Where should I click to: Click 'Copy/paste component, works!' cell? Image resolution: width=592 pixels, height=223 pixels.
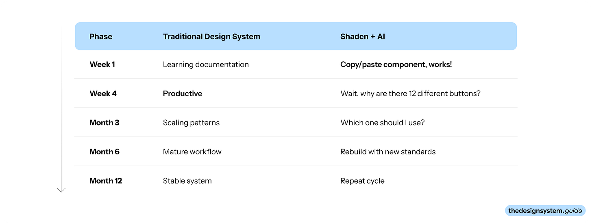396,64
